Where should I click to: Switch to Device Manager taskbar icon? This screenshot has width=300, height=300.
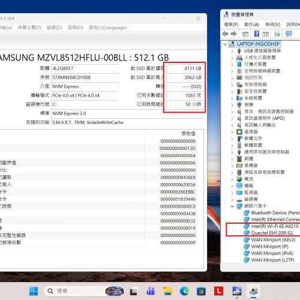[x=254, y=291]
